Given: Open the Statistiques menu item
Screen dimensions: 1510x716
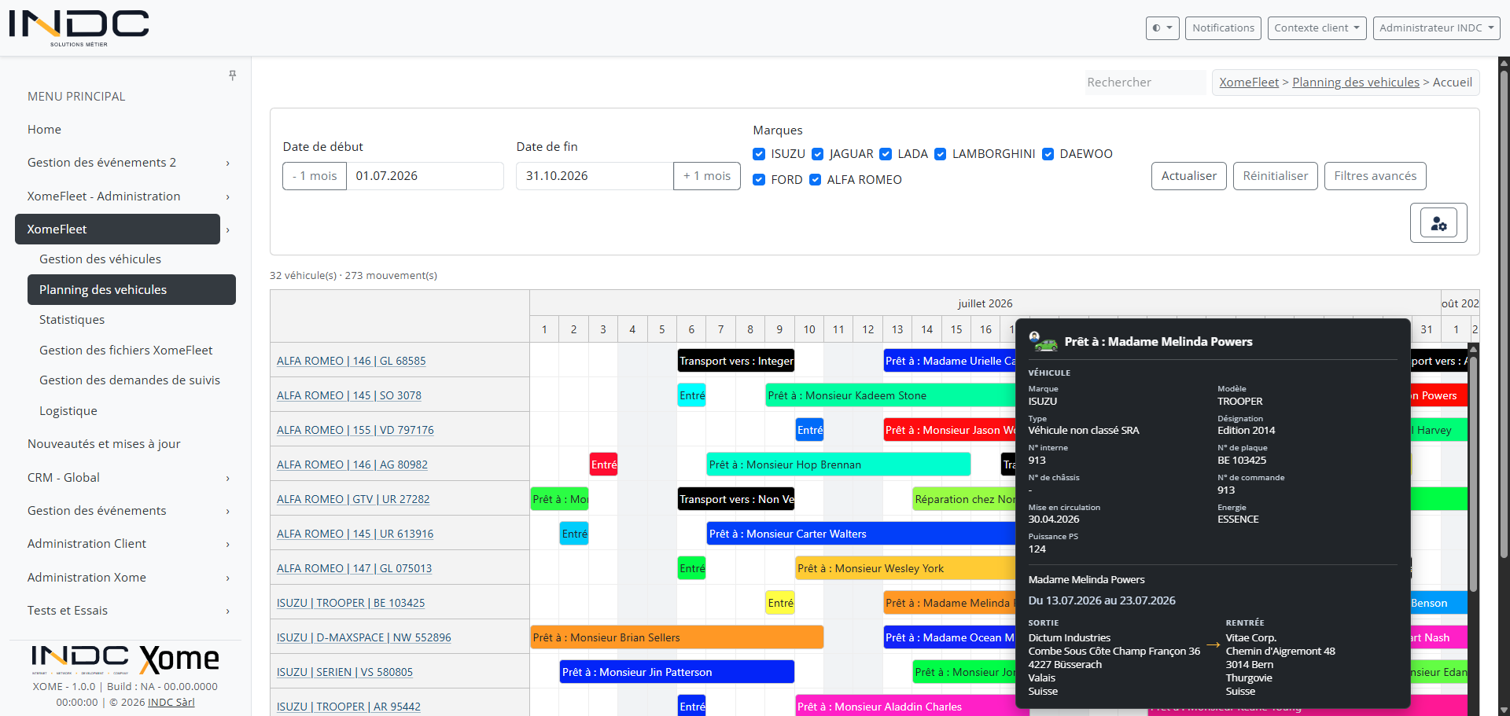Looking at the screenshot, I should click(x=72, y=320).
